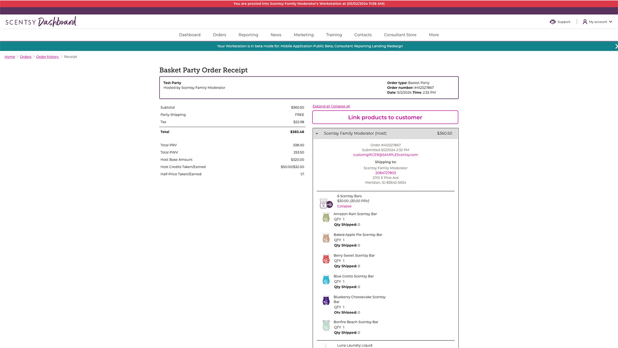Open the Consultant Store menu
Image resolution: width=618 pixels, height=348 pixels.
tap(400, 35)
